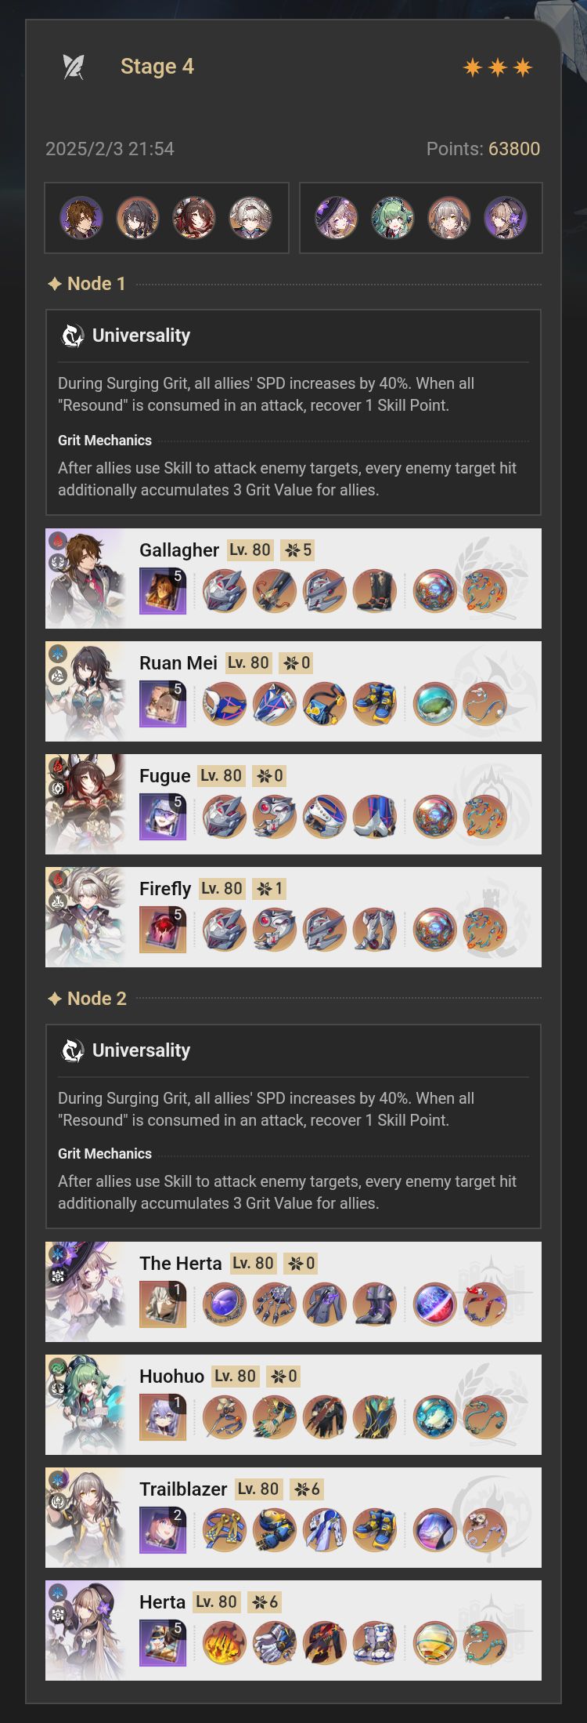Screen dimensions: 587x1723
Task: Click the three-star rating for Stage 4
Action: (498, 67)
